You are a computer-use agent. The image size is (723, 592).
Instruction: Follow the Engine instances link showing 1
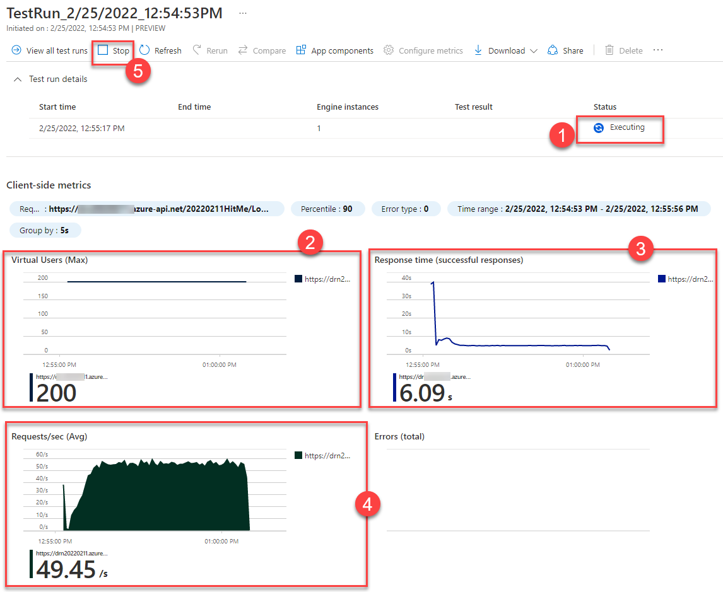pyautogui.click(x=319, y=128)
